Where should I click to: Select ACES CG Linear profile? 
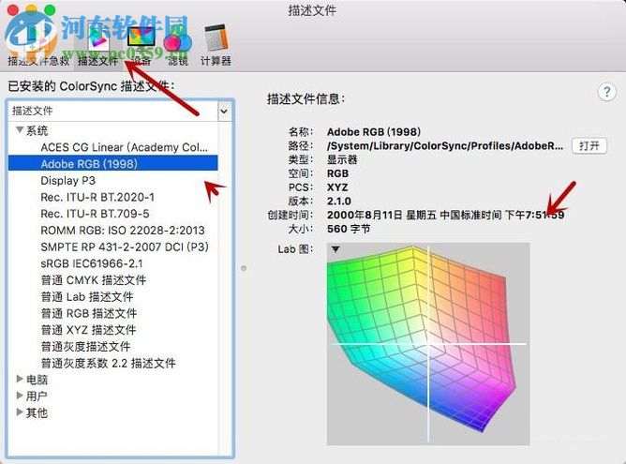[113, 147]
